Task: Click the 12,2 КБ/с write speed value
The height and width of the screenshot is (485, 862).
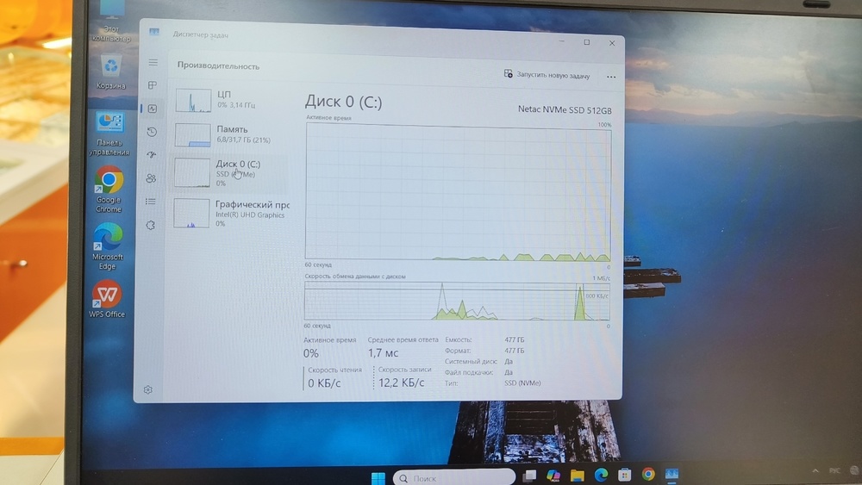Action: click(x=402, y=382)
